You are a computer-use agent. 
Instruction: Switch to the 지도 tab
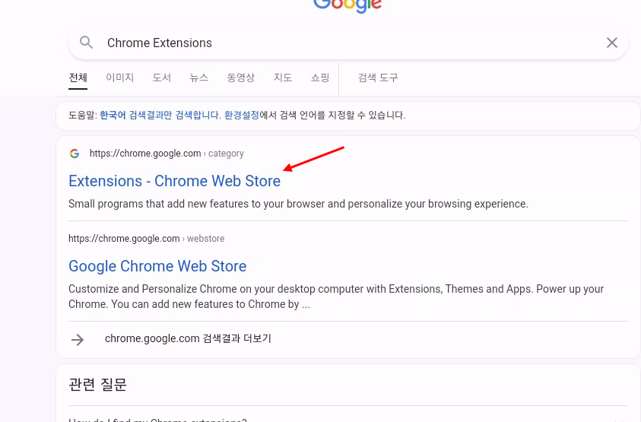(x=283, y=78)
